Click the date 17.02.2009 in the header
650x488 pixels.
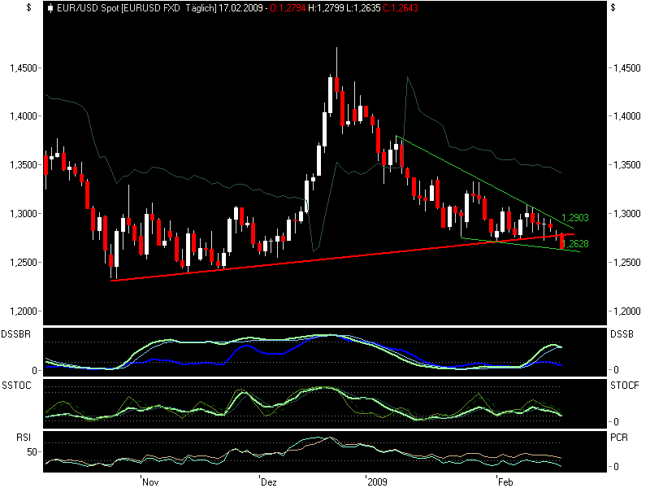(240, 8)
